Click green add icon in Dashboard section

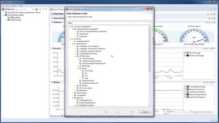click(207, 22)
